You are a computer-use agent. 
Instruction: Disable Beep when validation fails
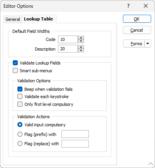[20, 89]
